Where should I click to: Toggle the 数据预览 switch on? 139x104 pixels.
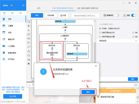coord(117,15)
